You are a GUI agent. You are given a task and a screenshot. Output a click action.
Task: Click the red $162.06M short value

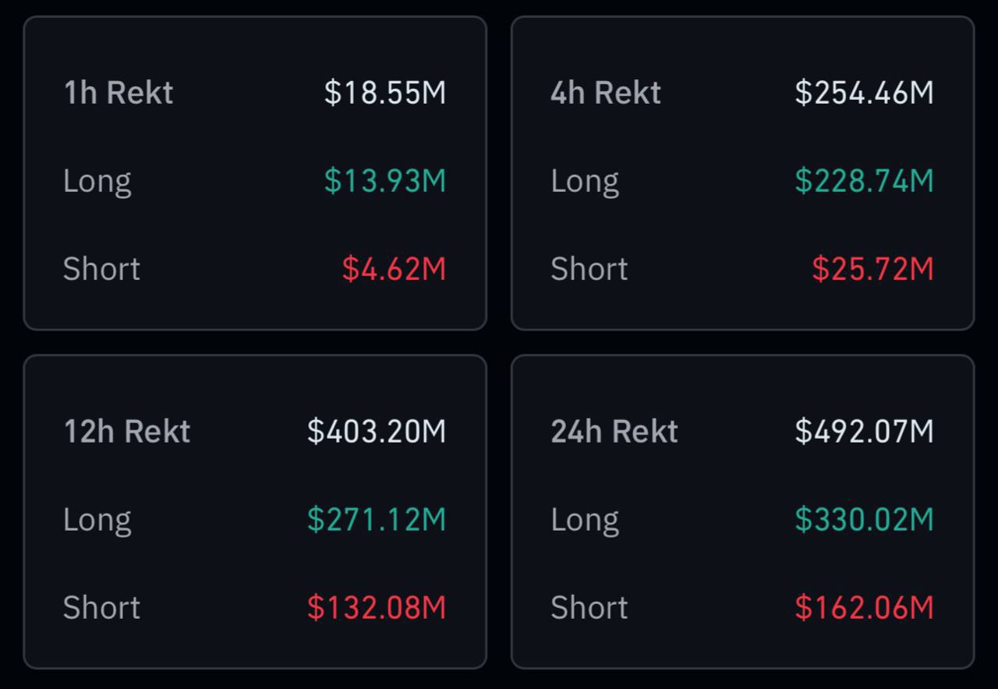click(864, 607)
